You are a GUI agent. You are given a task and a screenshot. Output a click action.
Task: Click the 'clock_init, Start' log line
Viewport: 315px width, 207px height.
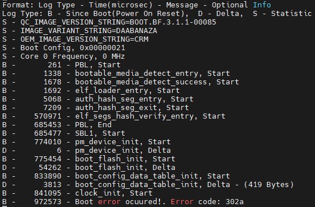pos(77,193)
